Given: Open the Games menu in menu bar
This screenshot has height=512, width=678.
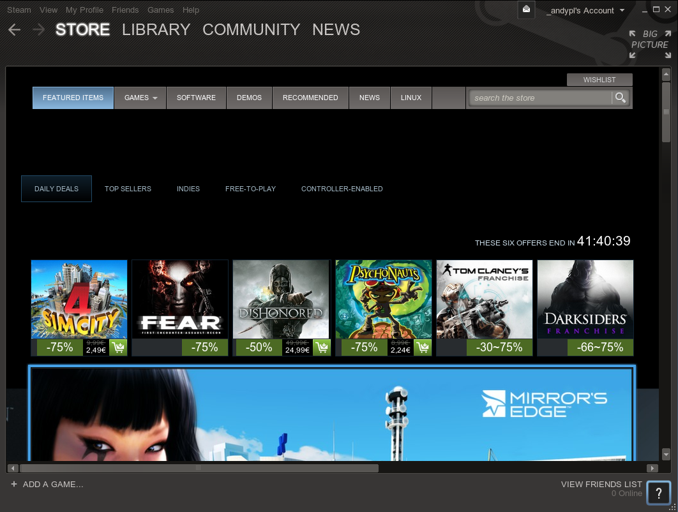Looking at the screenshot, I should 160,10.
